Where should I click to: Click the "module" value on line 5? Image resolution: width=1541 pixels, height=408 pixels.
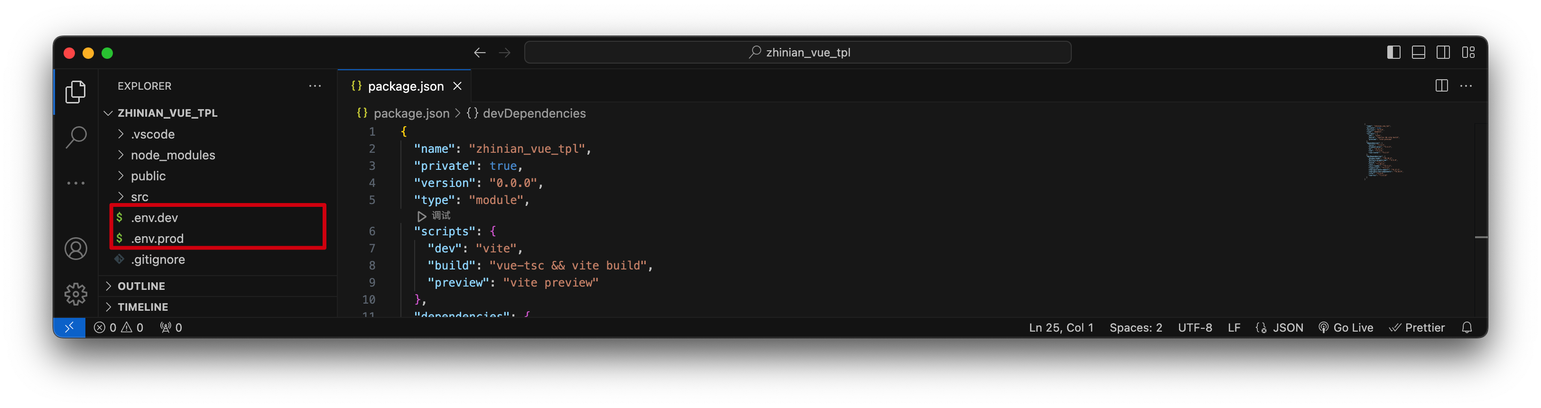coord(496,200)
